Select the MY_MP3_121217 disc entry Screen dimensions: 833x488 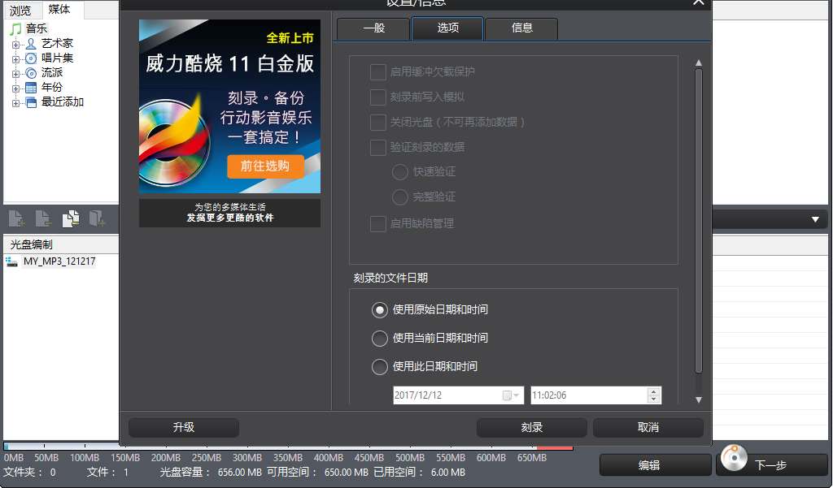59,261
